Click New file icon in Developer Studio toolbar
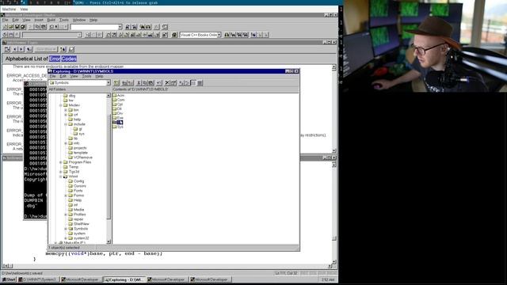 click(5, 27)
